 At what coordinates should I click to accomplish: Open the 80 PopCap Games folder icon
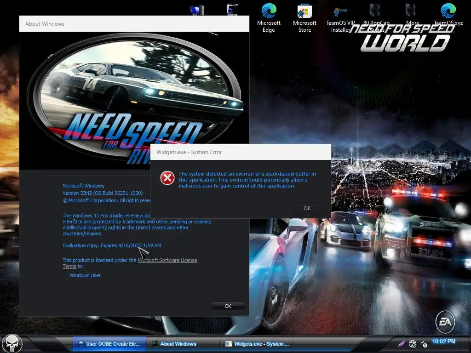[x=376, y=18]
